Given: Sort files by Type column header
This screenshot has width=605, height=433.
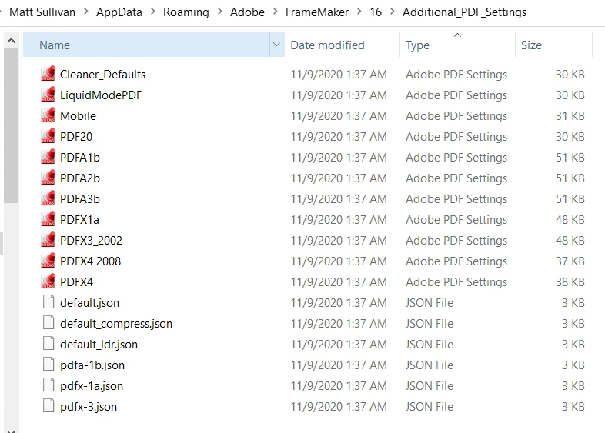Looking at the screenshot, I should (x=458, y=45).
